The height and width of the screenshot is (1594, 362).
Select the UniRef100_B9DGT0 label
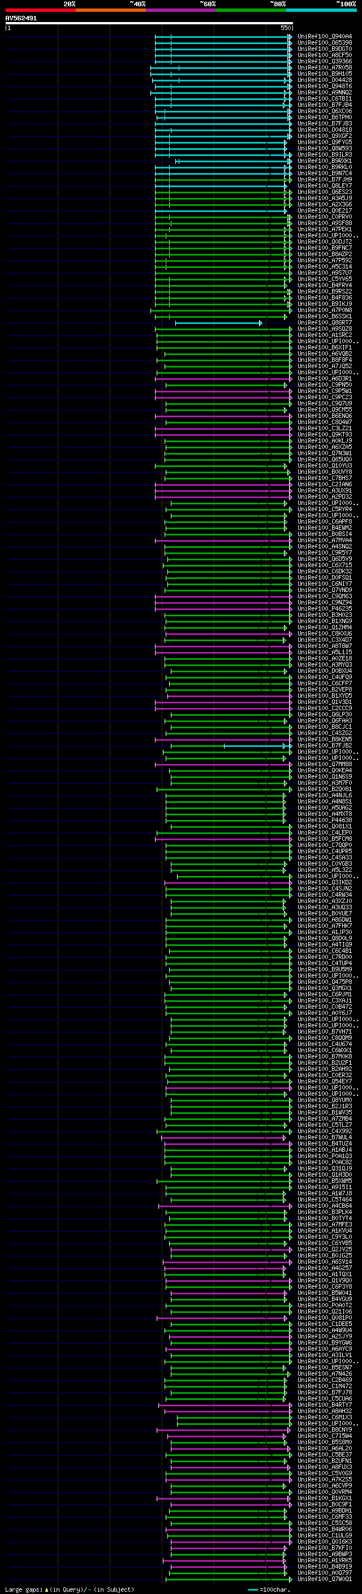(324, 49)
